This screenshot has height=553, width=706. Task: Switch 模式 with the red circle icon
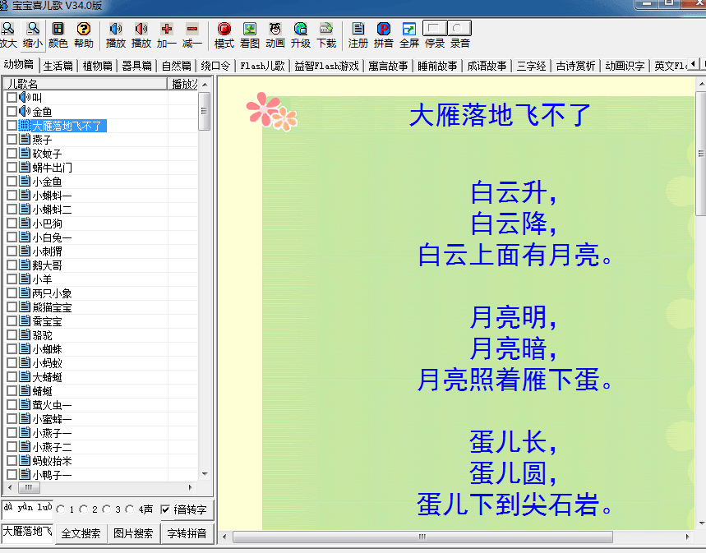coord(224,30)
